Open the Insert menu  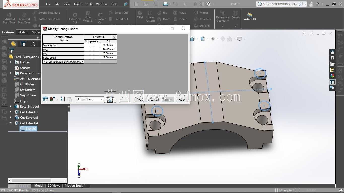point(78,4)
